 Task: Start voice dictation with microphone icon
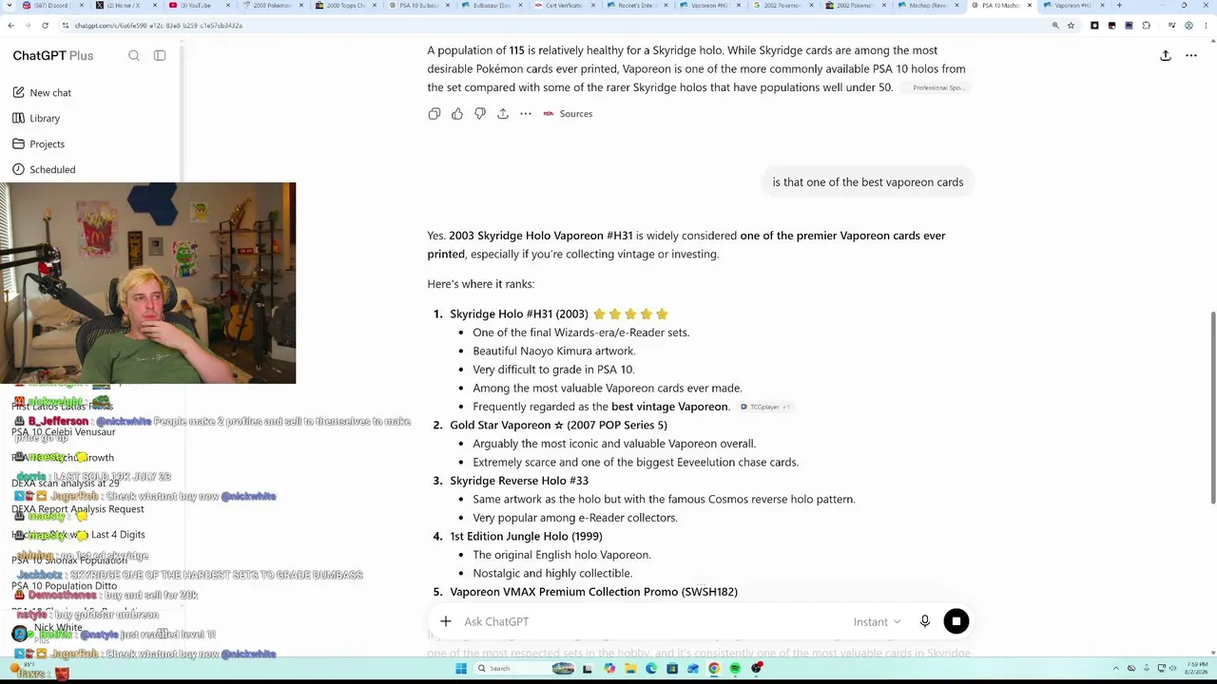(925, 621)
